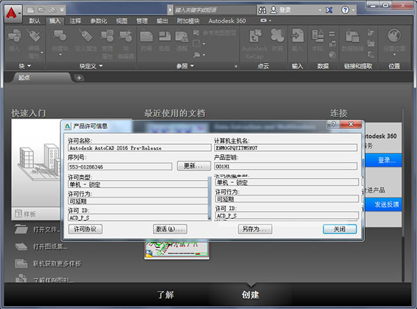This screenshot has width=417, height=309.
Task: Open the sign-in dropdown arrow beside 登录
Action: click(x=320, y=10)
